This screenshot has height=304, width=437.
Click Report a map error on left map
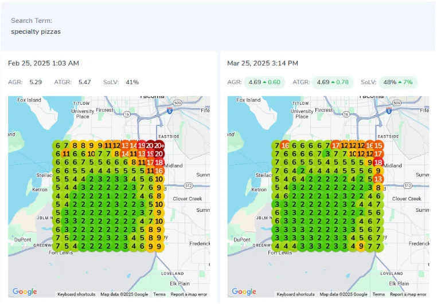[189, 294]
